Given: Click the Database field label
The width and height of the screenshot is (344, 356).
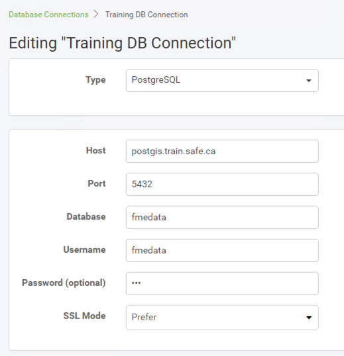Looking at the screenshot, I should coord(86,216).
